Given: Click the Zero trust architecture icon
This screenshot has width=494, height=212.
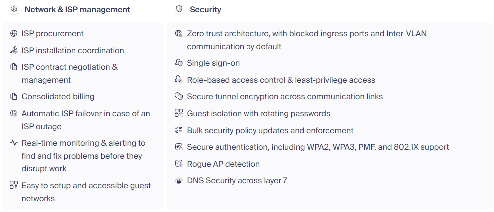Looking at the screenshot, I should click(179, 33).
